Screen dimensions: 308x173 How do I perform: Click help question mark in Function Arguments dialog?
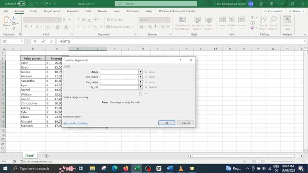[180, 60]
